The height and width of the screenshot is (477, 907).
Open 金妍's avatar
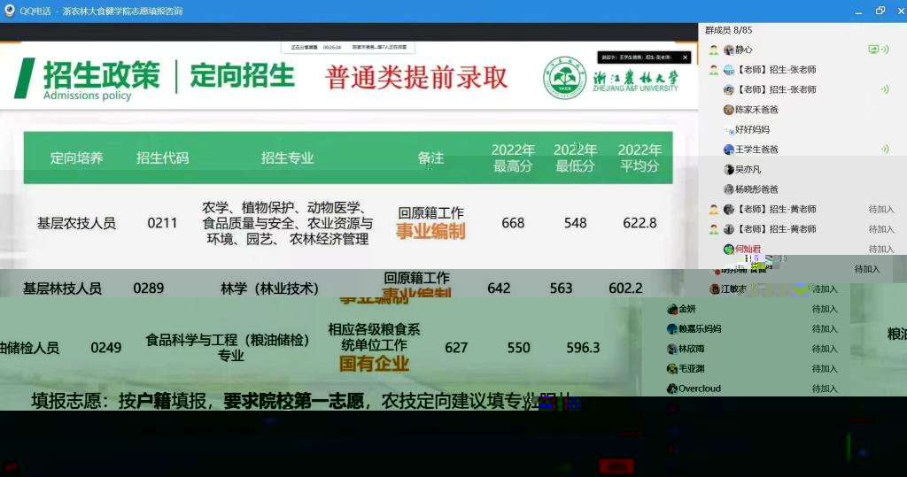672,309
